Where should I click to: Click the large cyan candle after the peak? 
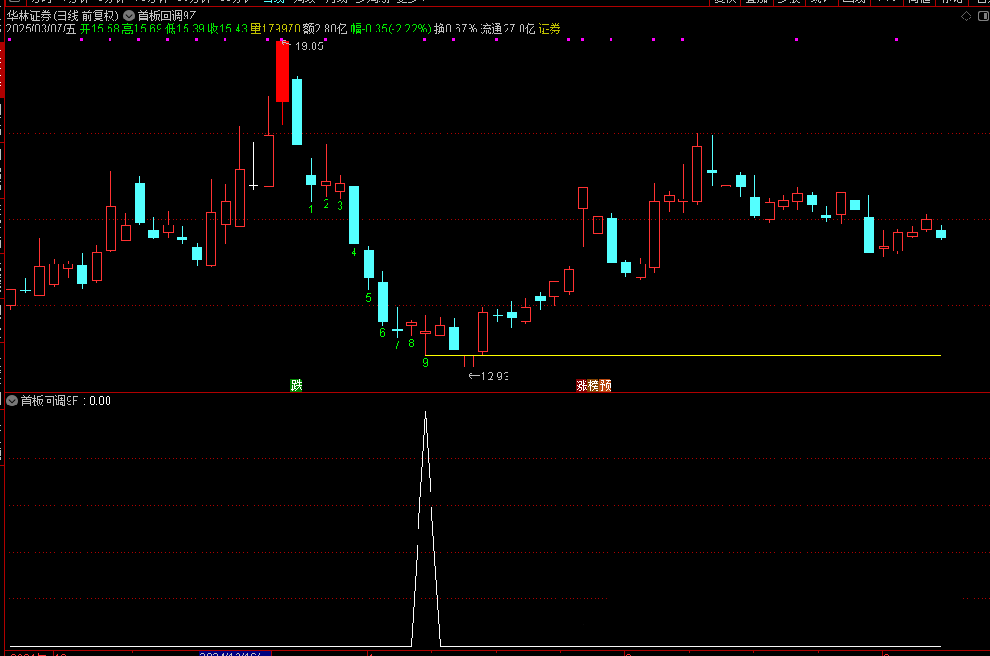[297, 111]
